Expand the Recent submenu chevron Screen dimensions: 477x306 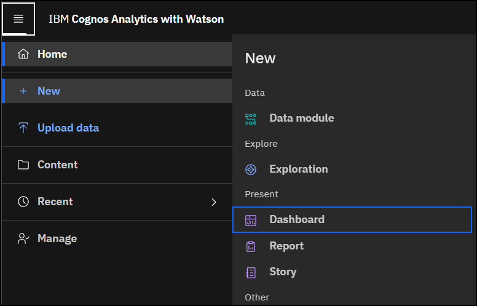click(214, 202)
